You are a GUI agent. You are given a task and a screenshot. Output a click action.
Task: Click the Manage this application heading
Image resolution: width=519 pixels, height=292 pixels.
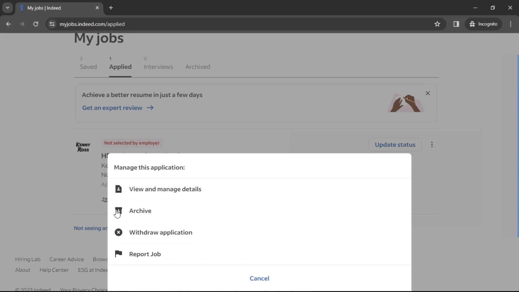[x=149, y=167]
